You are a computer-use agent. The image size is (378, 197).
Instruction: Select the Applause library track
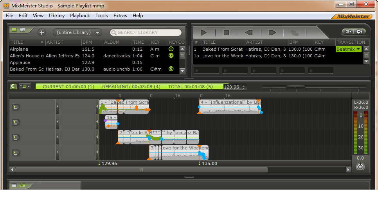[x=94, y=62]
